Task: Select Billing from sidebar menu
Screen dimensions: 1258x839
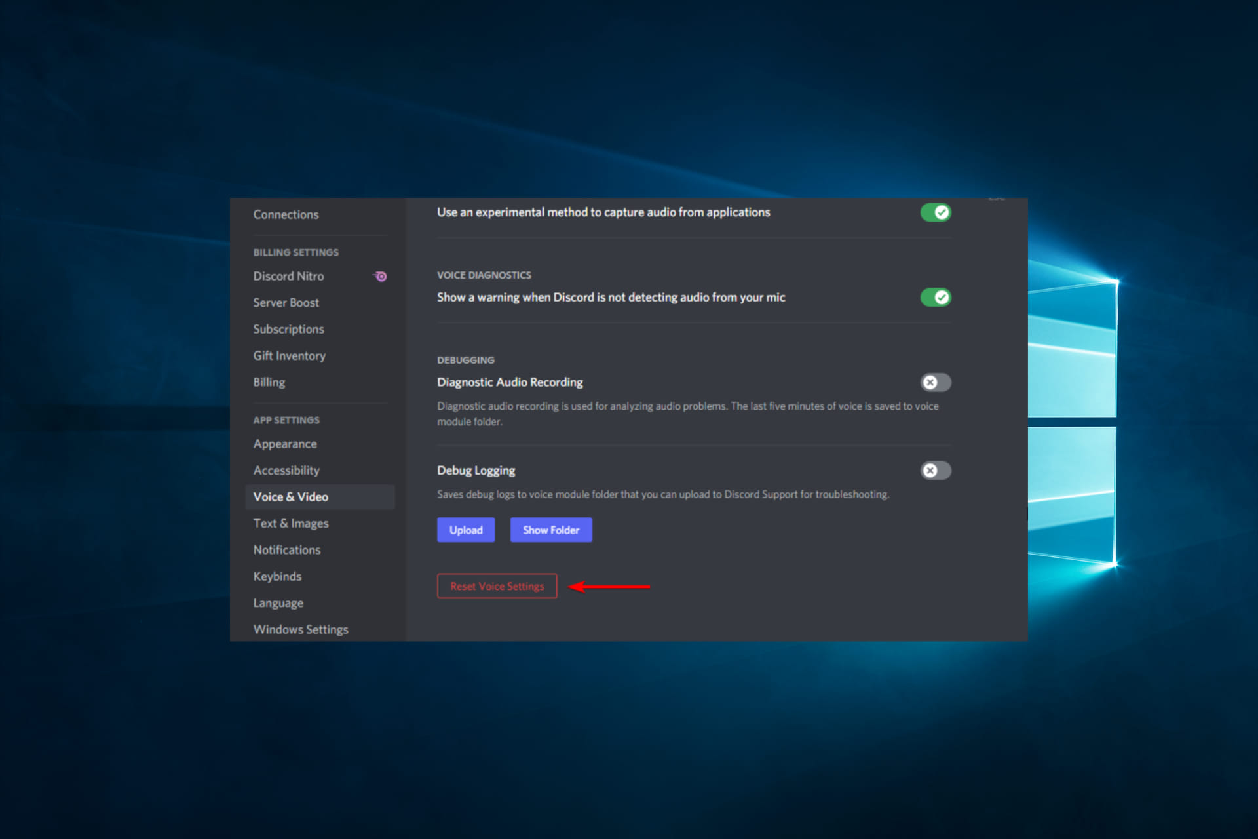Action: point(269,380)
